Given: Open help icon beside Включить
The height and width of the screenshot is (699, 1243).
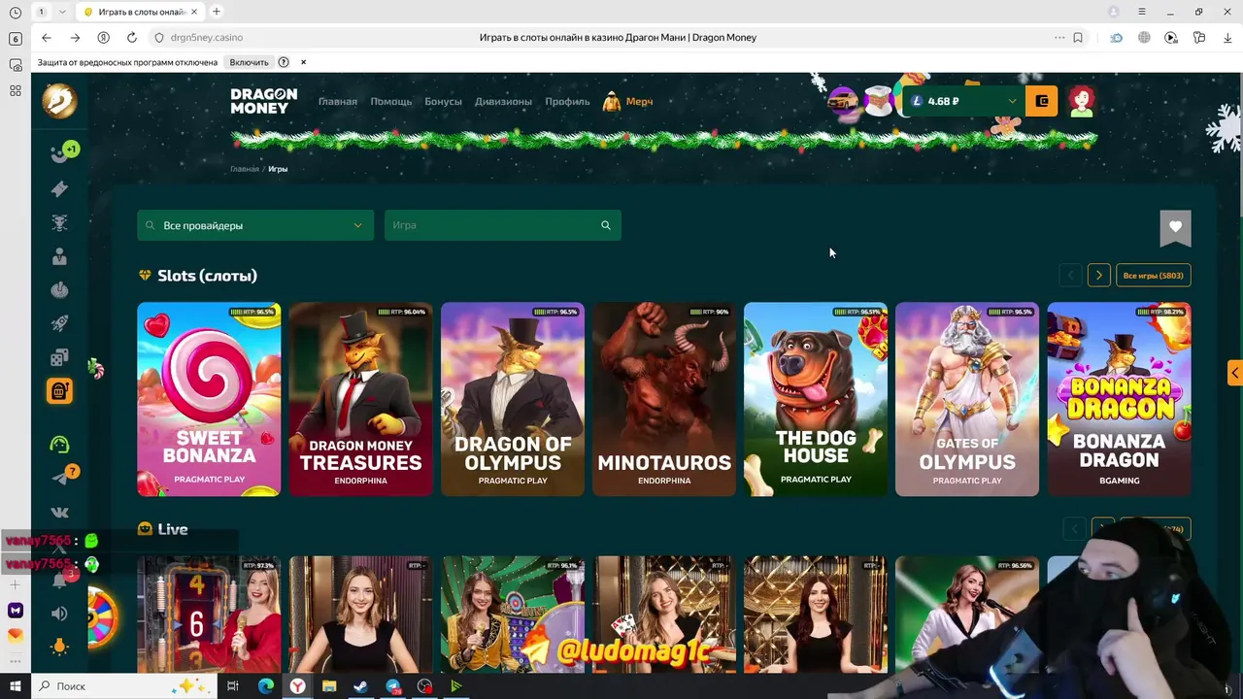Looking at the screenshot, I should pyautogui.click(x=284, y=62).
